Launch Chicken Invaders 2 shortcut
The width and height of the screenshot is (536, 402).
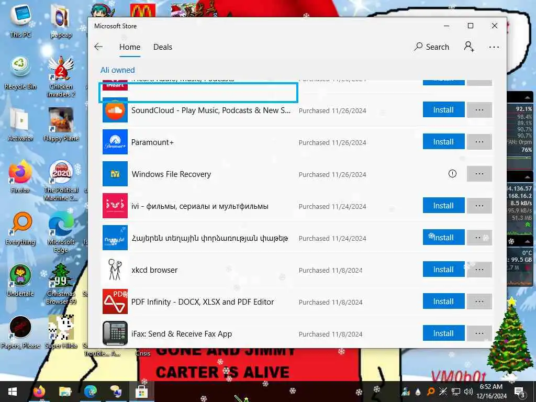pos(61,76)
